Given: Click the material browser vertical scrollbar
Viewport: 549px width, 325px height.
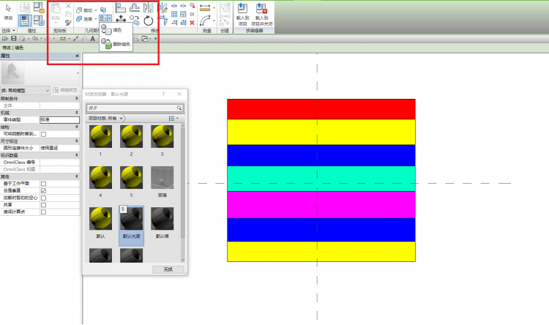Looking at the screenshot, I should pyautogui.click(x=182, y=193).
